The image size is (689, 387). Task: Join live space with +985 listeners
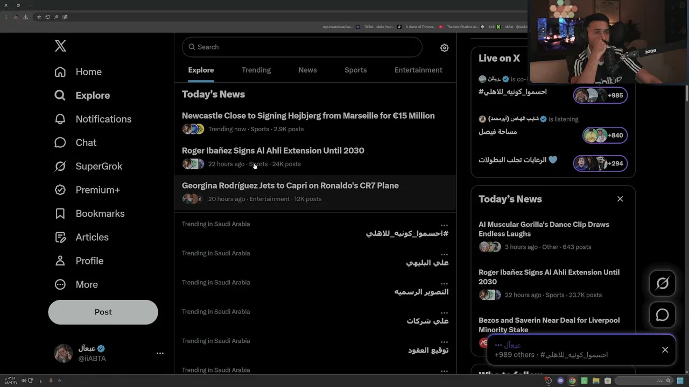click(600, 95)
